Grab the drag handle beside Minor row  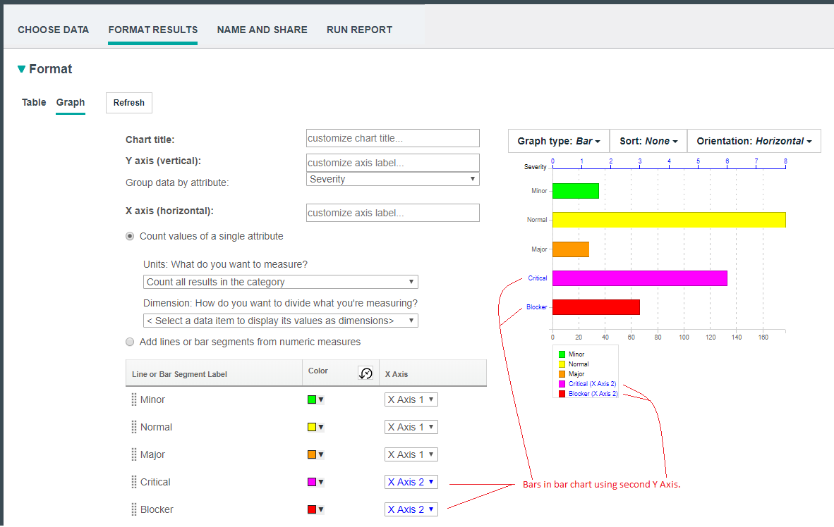(x=133, y=399)
